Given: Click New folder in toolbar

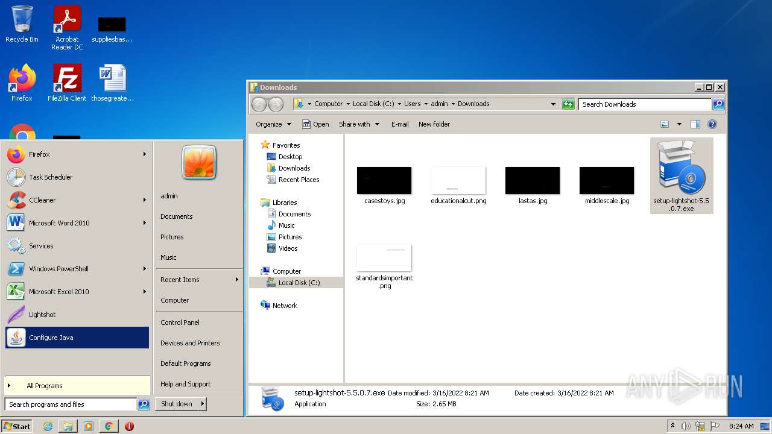Looking at the screenshot, I should point(434,124).
